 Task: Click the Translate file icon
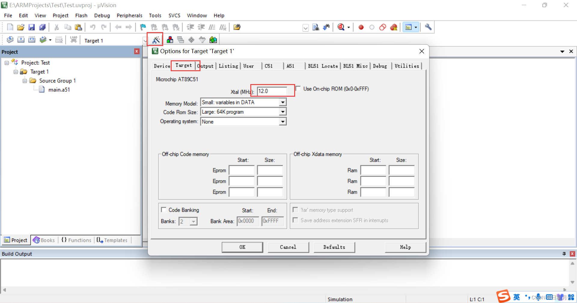click(x=10, y=40)
